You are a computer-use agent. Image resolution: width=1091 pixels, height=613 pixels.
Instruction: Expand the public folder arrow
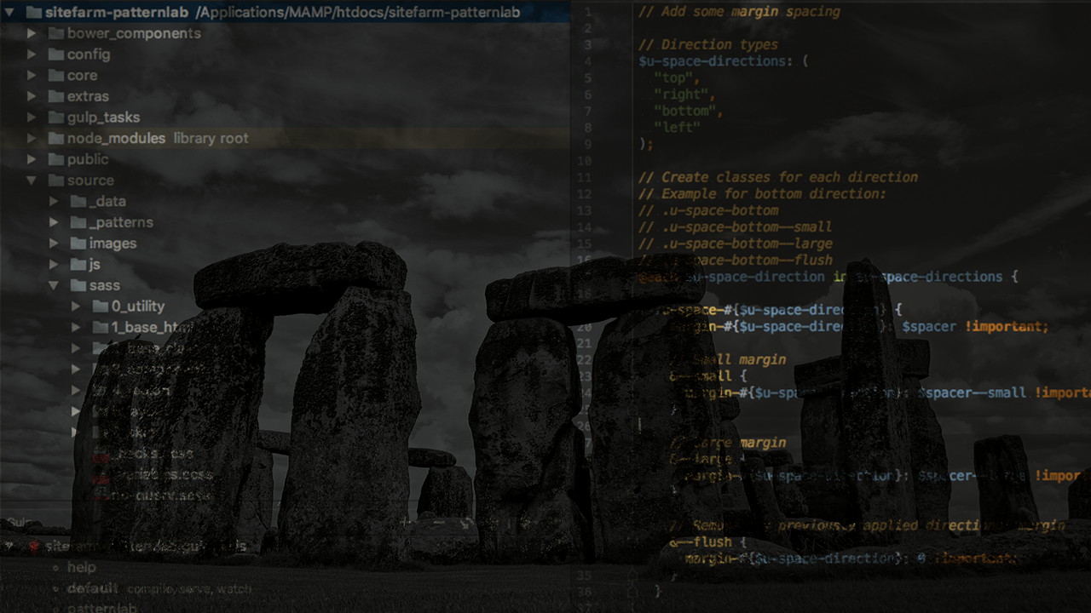coord(32,159)
